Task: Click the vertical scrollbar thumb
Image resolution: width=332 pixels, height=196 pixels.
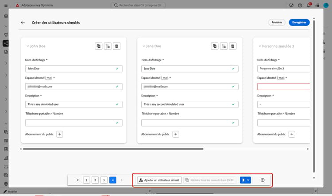Action: pos(314,96)
